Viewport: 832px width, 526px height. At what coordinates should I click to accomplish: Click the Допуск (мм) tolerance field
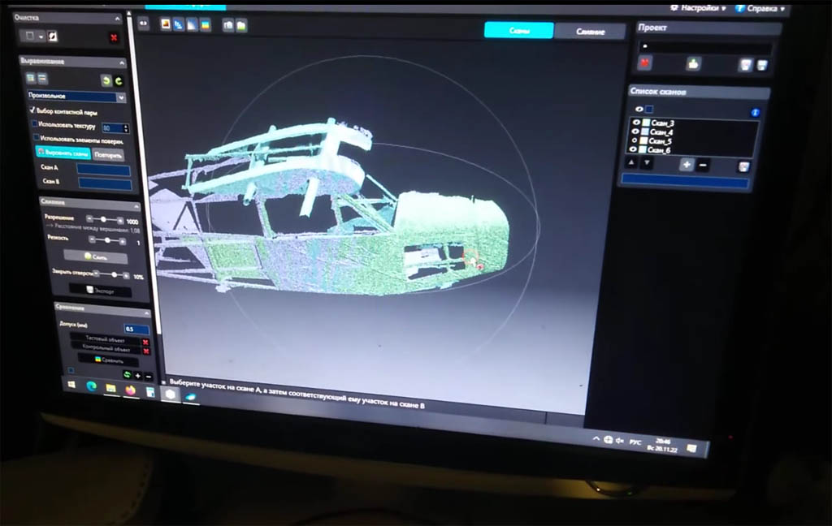click(x=136, y=329)
